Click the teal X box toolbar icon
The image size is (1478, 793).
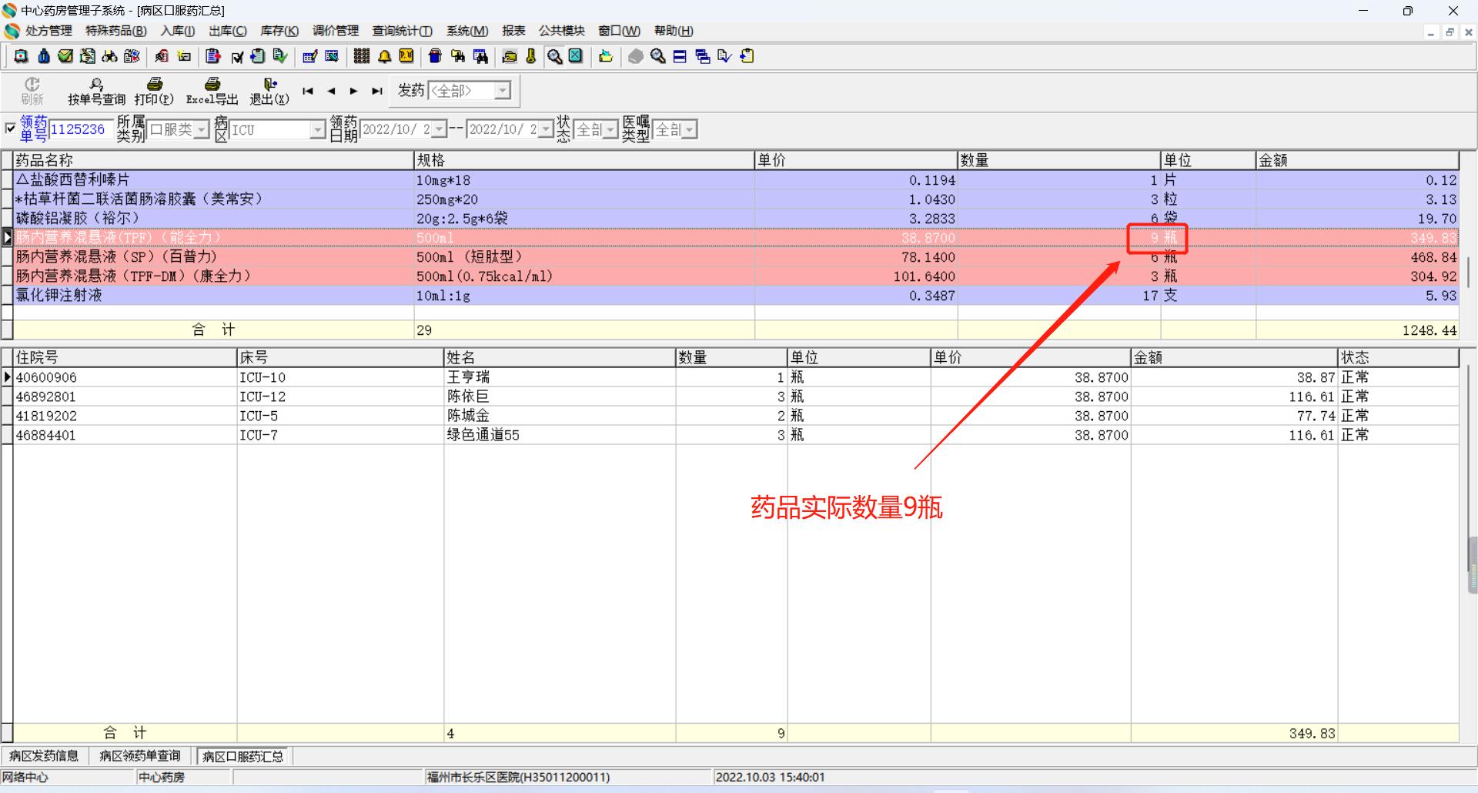(575, 56)
